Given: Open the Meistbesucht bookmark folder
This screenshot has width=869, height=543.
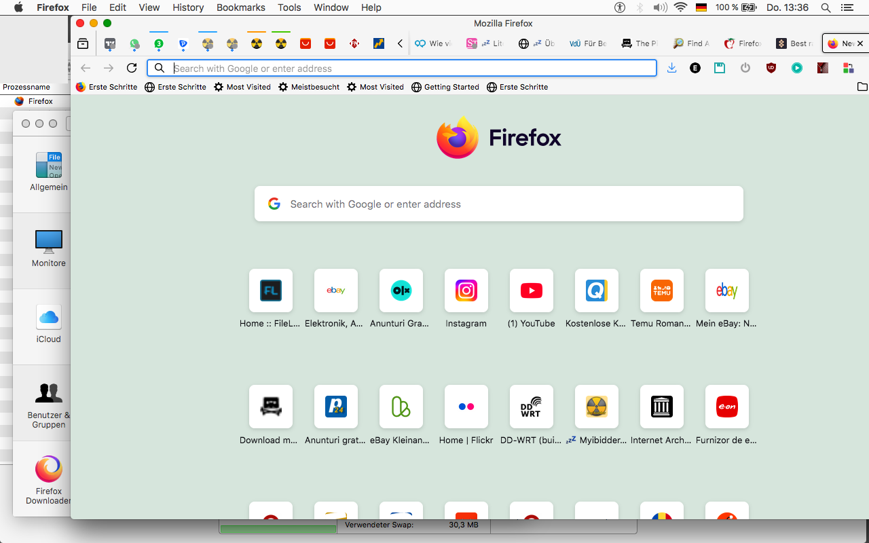Looking at the screenshot, I should pyautogui.click(x=309, y=87).
